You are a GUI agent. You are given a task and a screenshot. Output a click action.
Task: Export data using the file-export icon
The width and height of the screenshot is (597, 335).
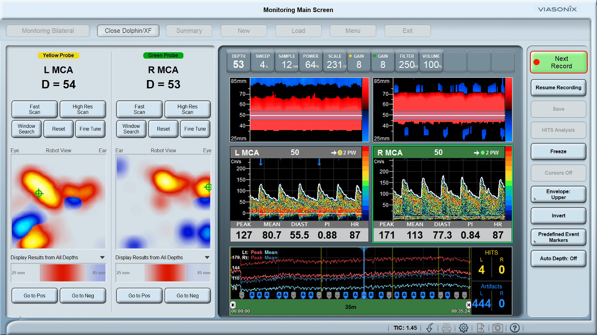point(480,328)
